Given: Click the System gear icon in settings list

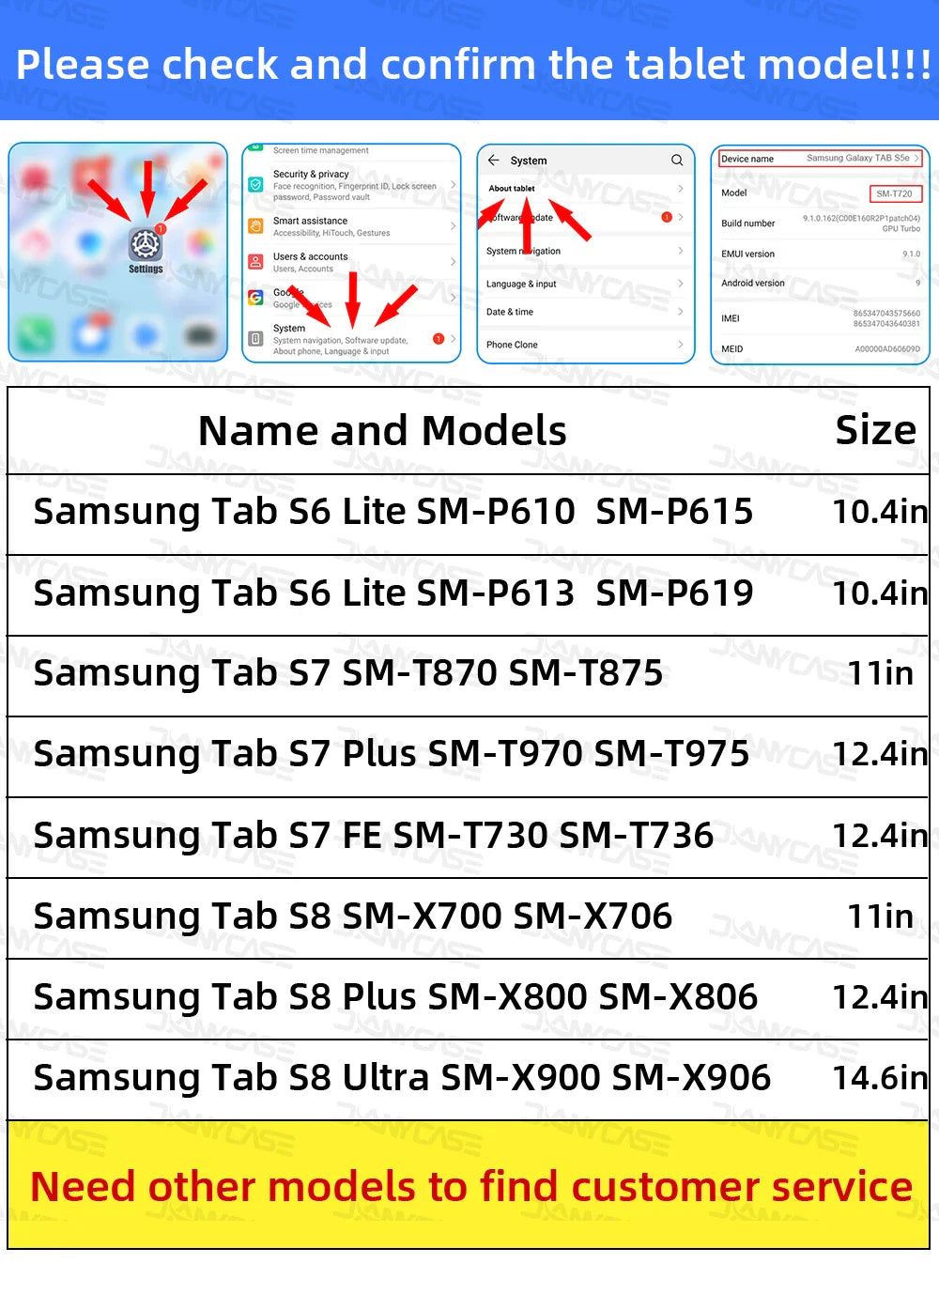Looking at the screenshot, I should pos(254,336).
